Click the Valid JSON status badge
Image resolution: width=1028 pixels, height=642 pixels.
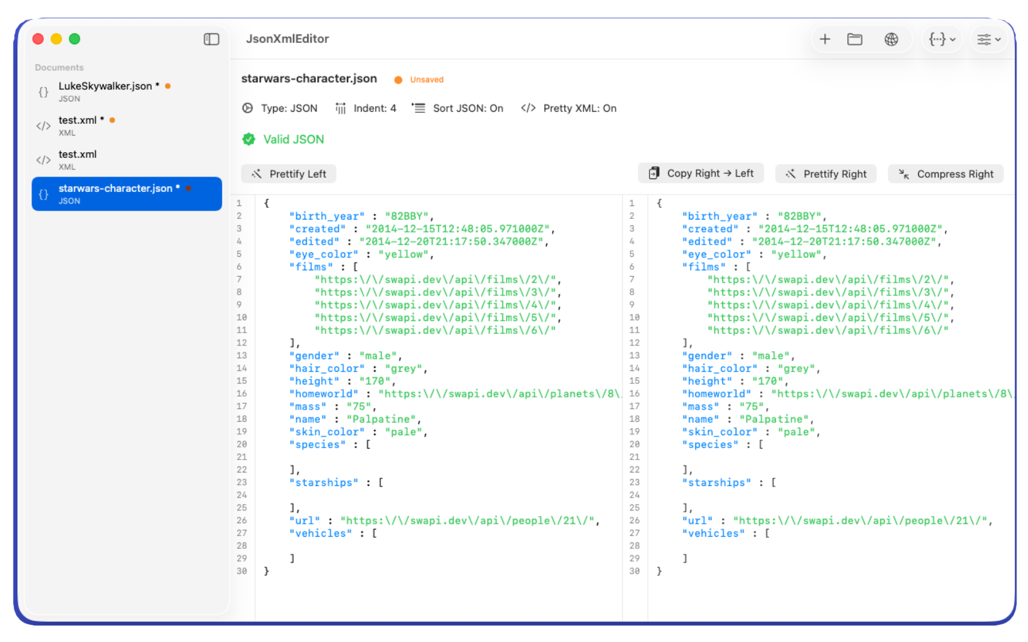coord(283,139)
